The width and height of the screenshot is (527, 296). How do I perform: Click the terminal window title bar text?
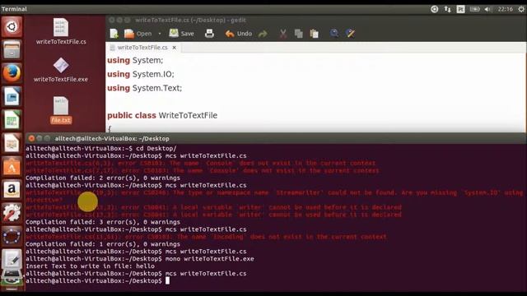tap(112, 138)
